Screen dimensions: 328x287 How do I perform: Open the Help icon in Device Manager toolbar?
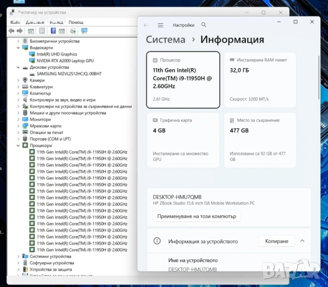click(x=53, y=31)
